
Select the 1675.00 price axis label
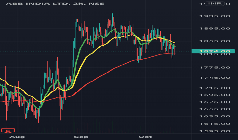click(215, 102)
